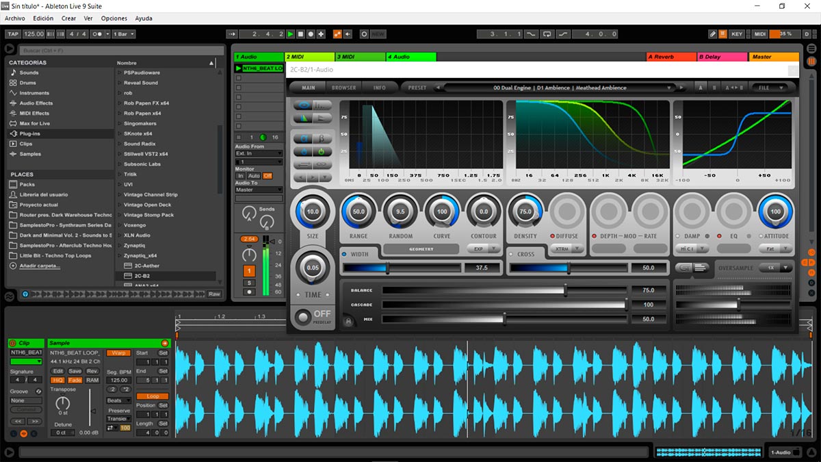Select the Audio Effects category icon
Screen dimensions: 821x462
[x=14, y=103]
